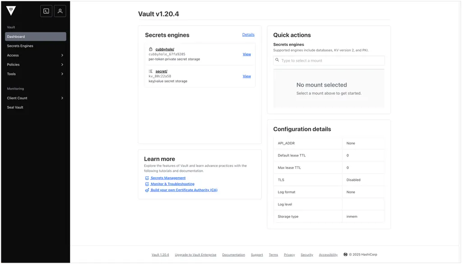
Task: Open the Security footer link
Action: pyautogui.click(x=307, y=255)
